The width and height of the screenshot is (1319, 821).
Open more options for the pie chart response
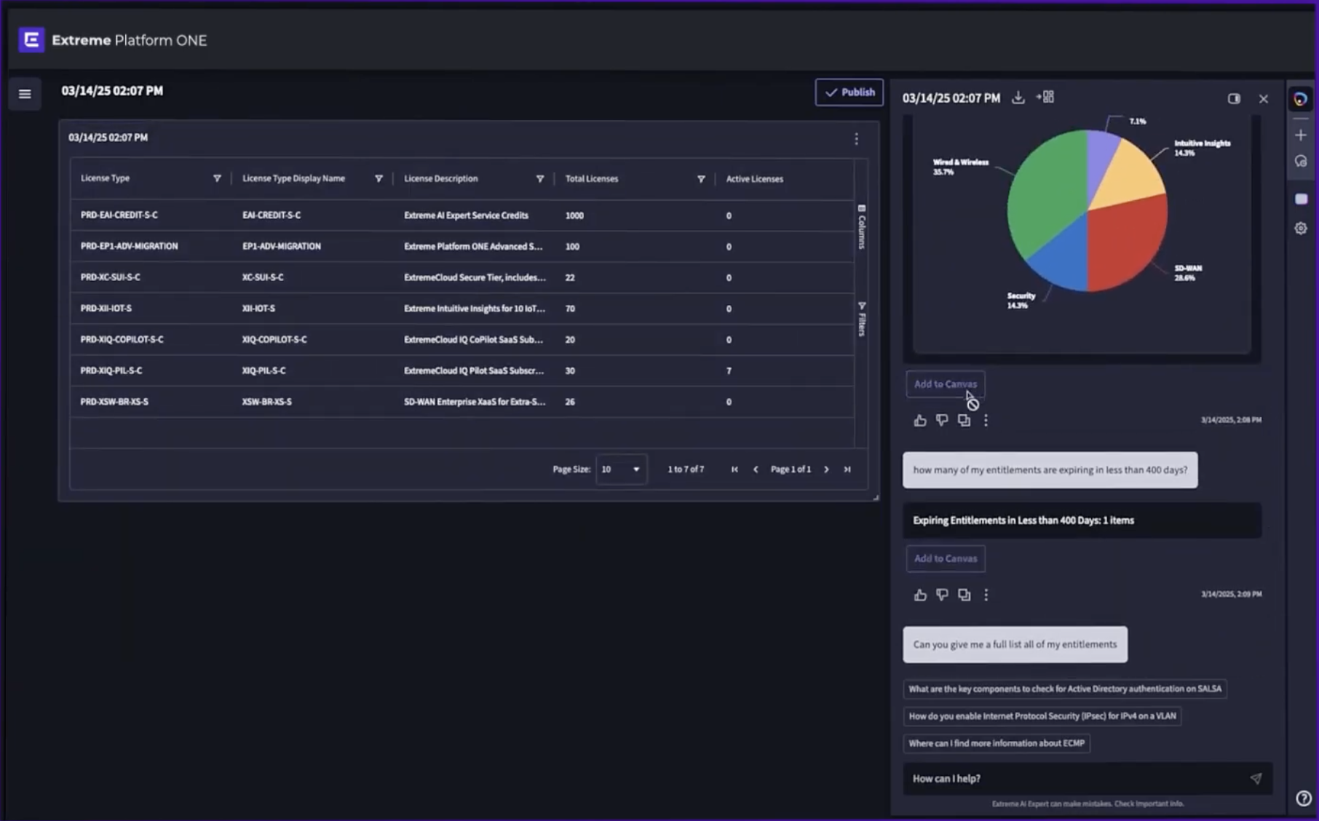coord(986,421)
